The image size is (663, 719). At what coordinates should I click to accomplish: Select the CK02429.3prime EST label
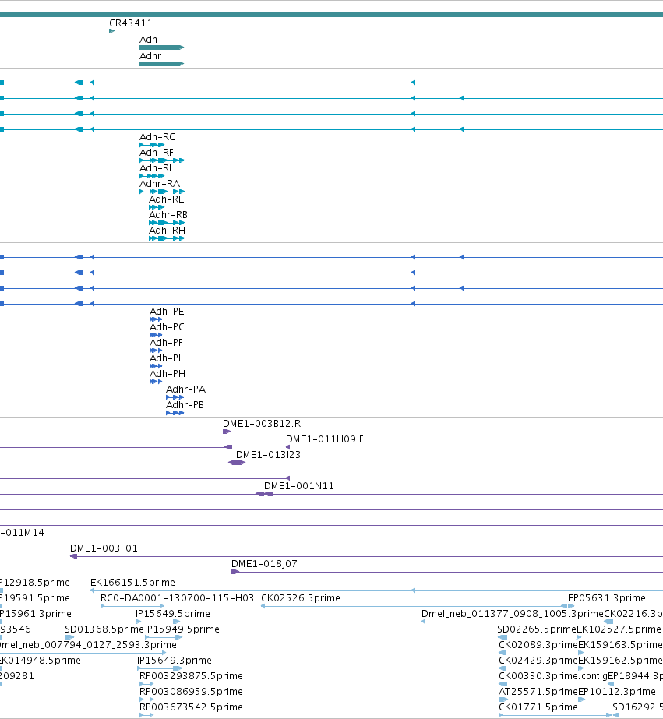click(538, 661)
